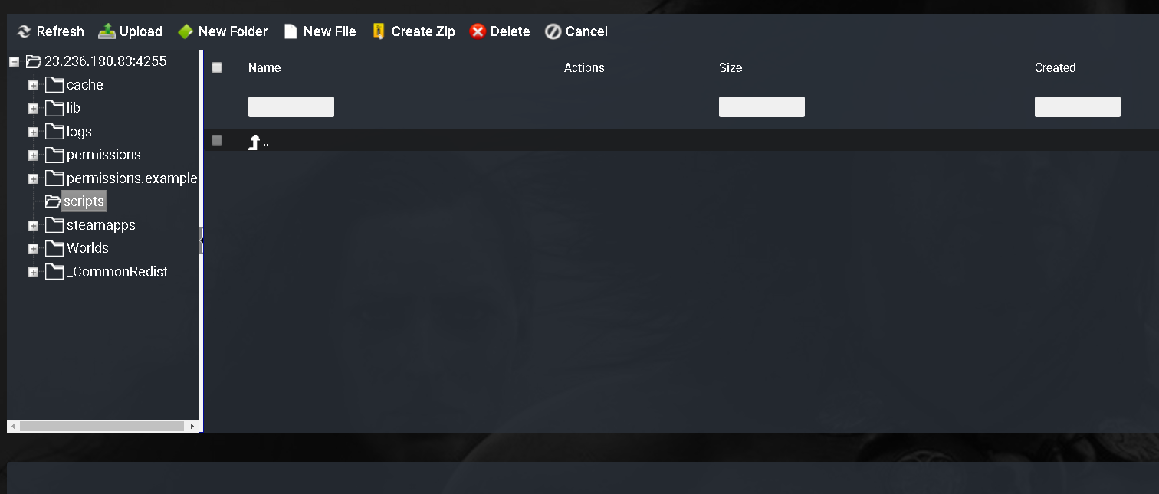Image resolution: width=1159 pixels, height=494 pixels.
Task: Click the Refresh icon in toolbar
Action: pos(25,31)
